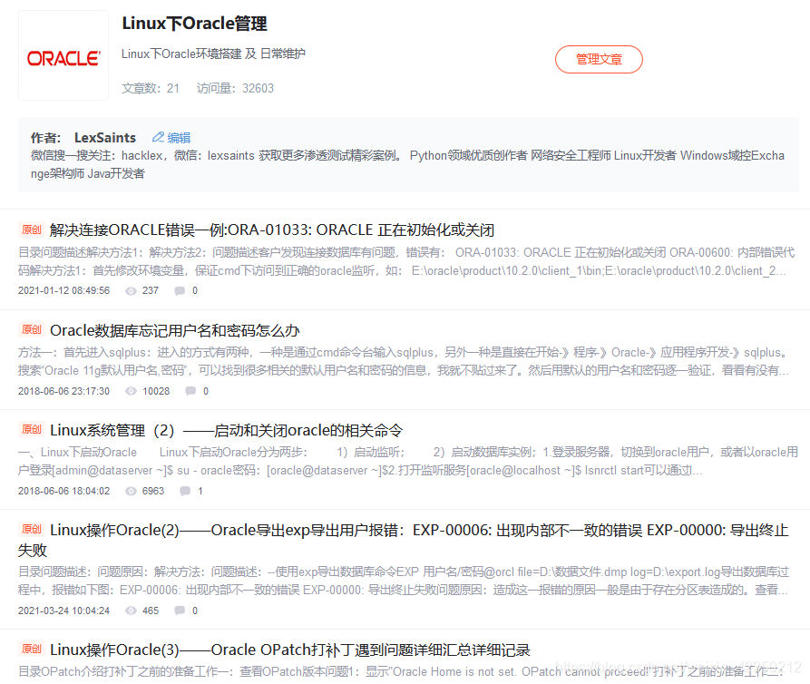
Task: Click the comment icon of the 2021-03-24 article
Action: point(180,611)
